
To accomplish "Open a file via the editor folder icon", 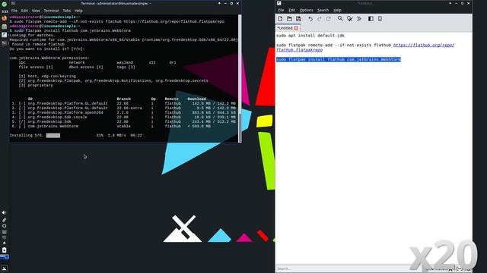I will coord(289,19).
